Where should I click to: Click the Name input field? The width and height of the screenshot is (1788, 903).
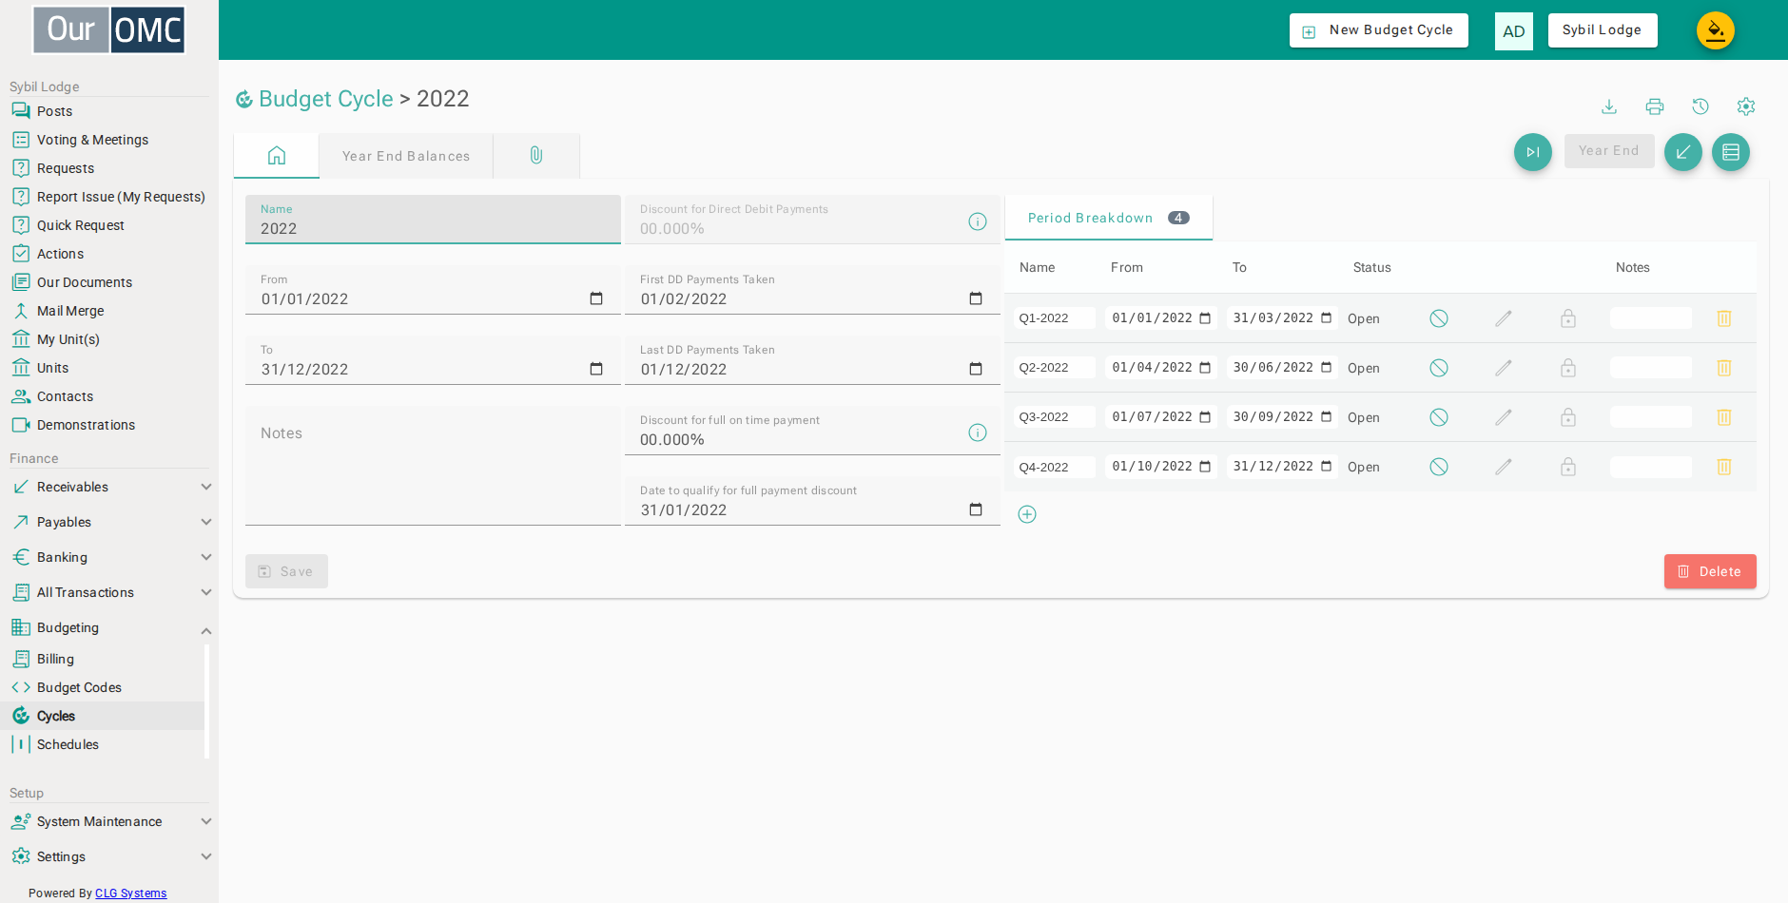point(433,220)
